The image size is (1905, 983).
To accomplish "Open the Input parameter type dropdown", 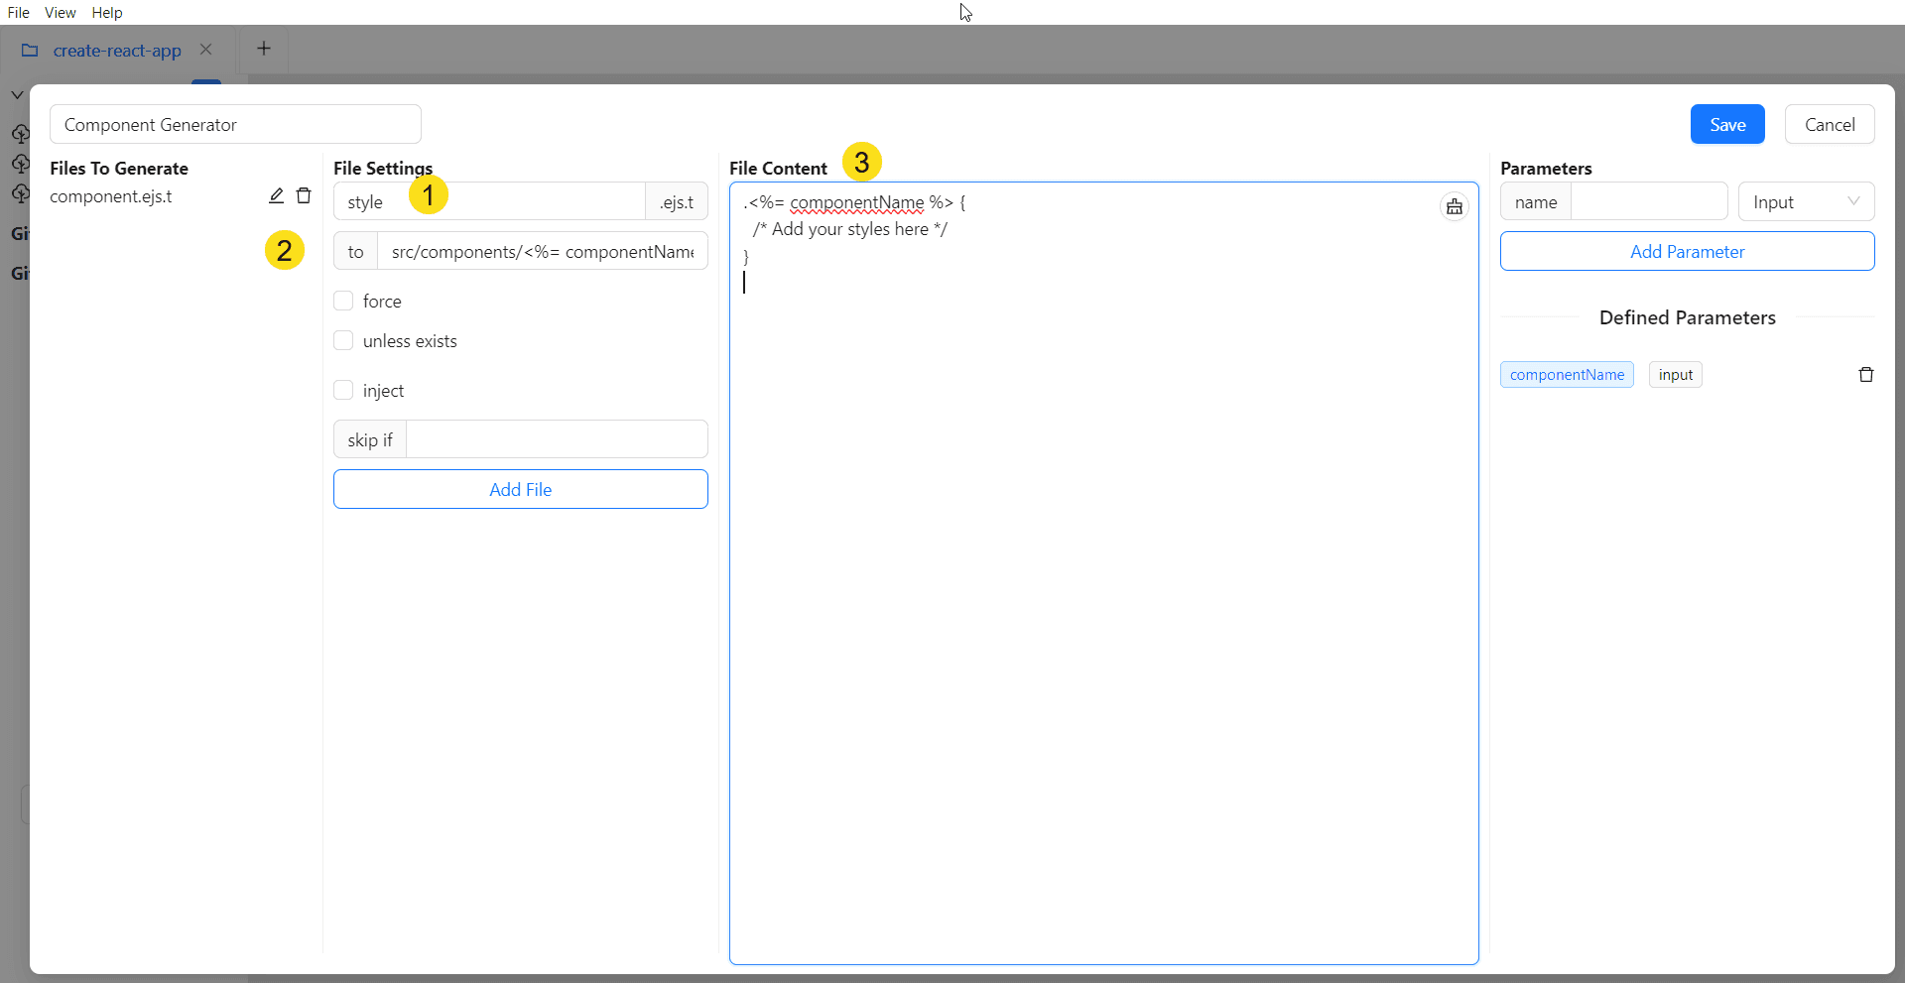I will point(1806,200).
